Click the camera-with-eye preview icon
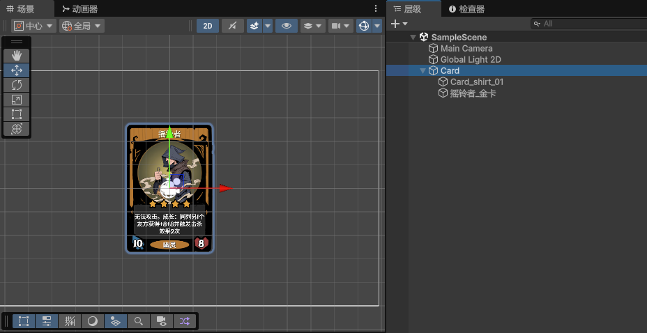The image size is (647, 333). click(161, 321)
